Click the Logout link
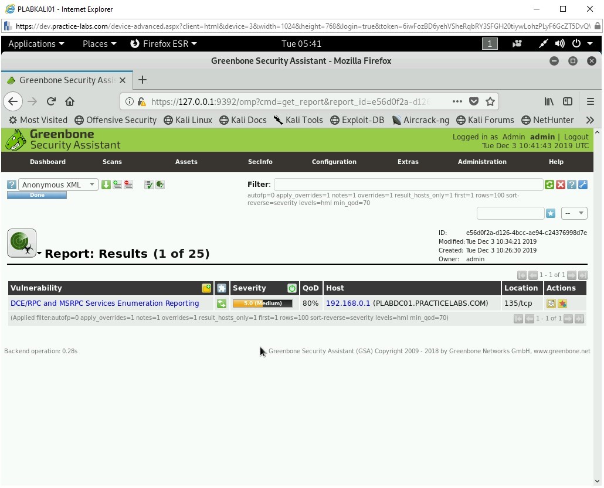This screenshot has width=604, height=488. (x=576, y=136)
